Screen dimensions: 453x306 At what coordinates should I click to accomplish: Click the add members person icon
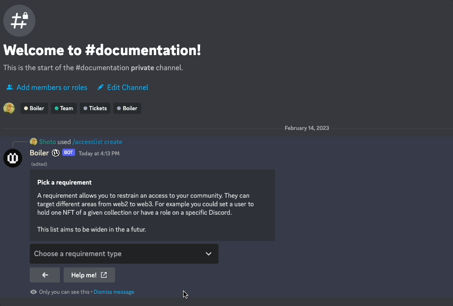[x=9, y=88]
